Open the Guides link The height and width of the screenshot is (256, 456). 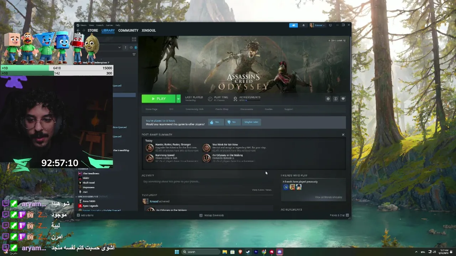click(269, 109)
